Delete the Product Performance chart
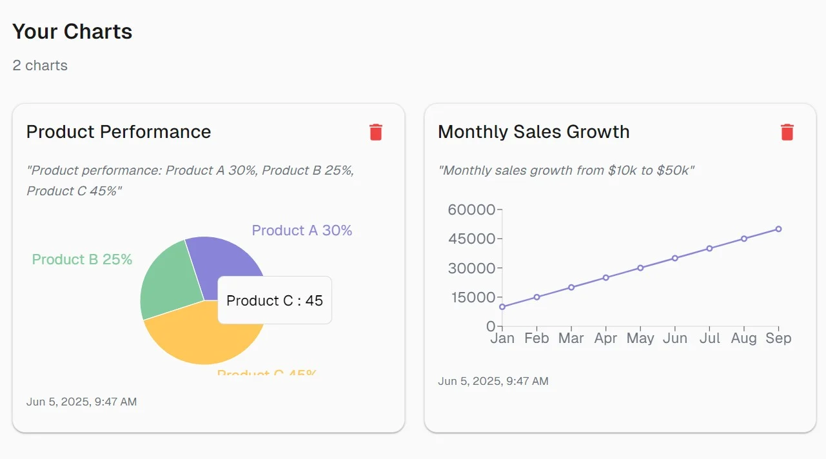826x459 pixels. (376, 132)
